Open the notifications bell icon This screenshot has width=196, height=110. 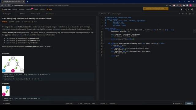182,9
